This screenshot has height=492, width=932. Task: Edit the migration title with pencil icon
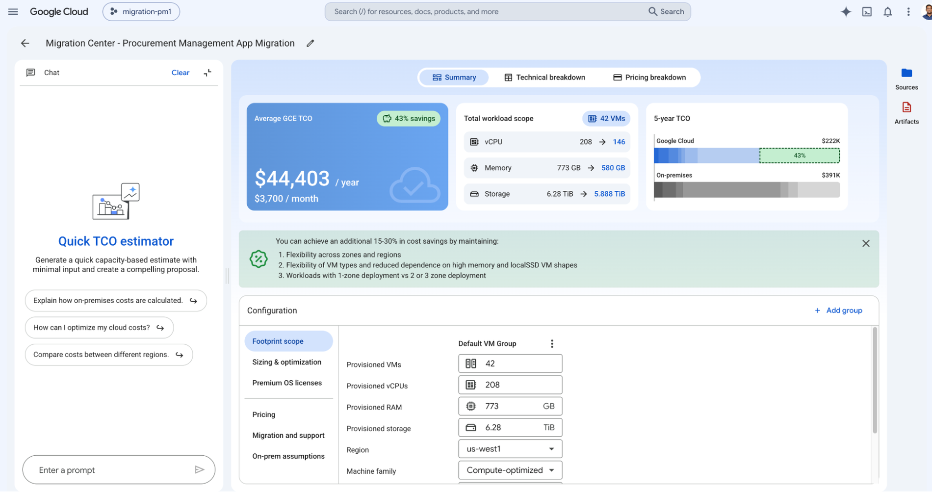[310, 43]
